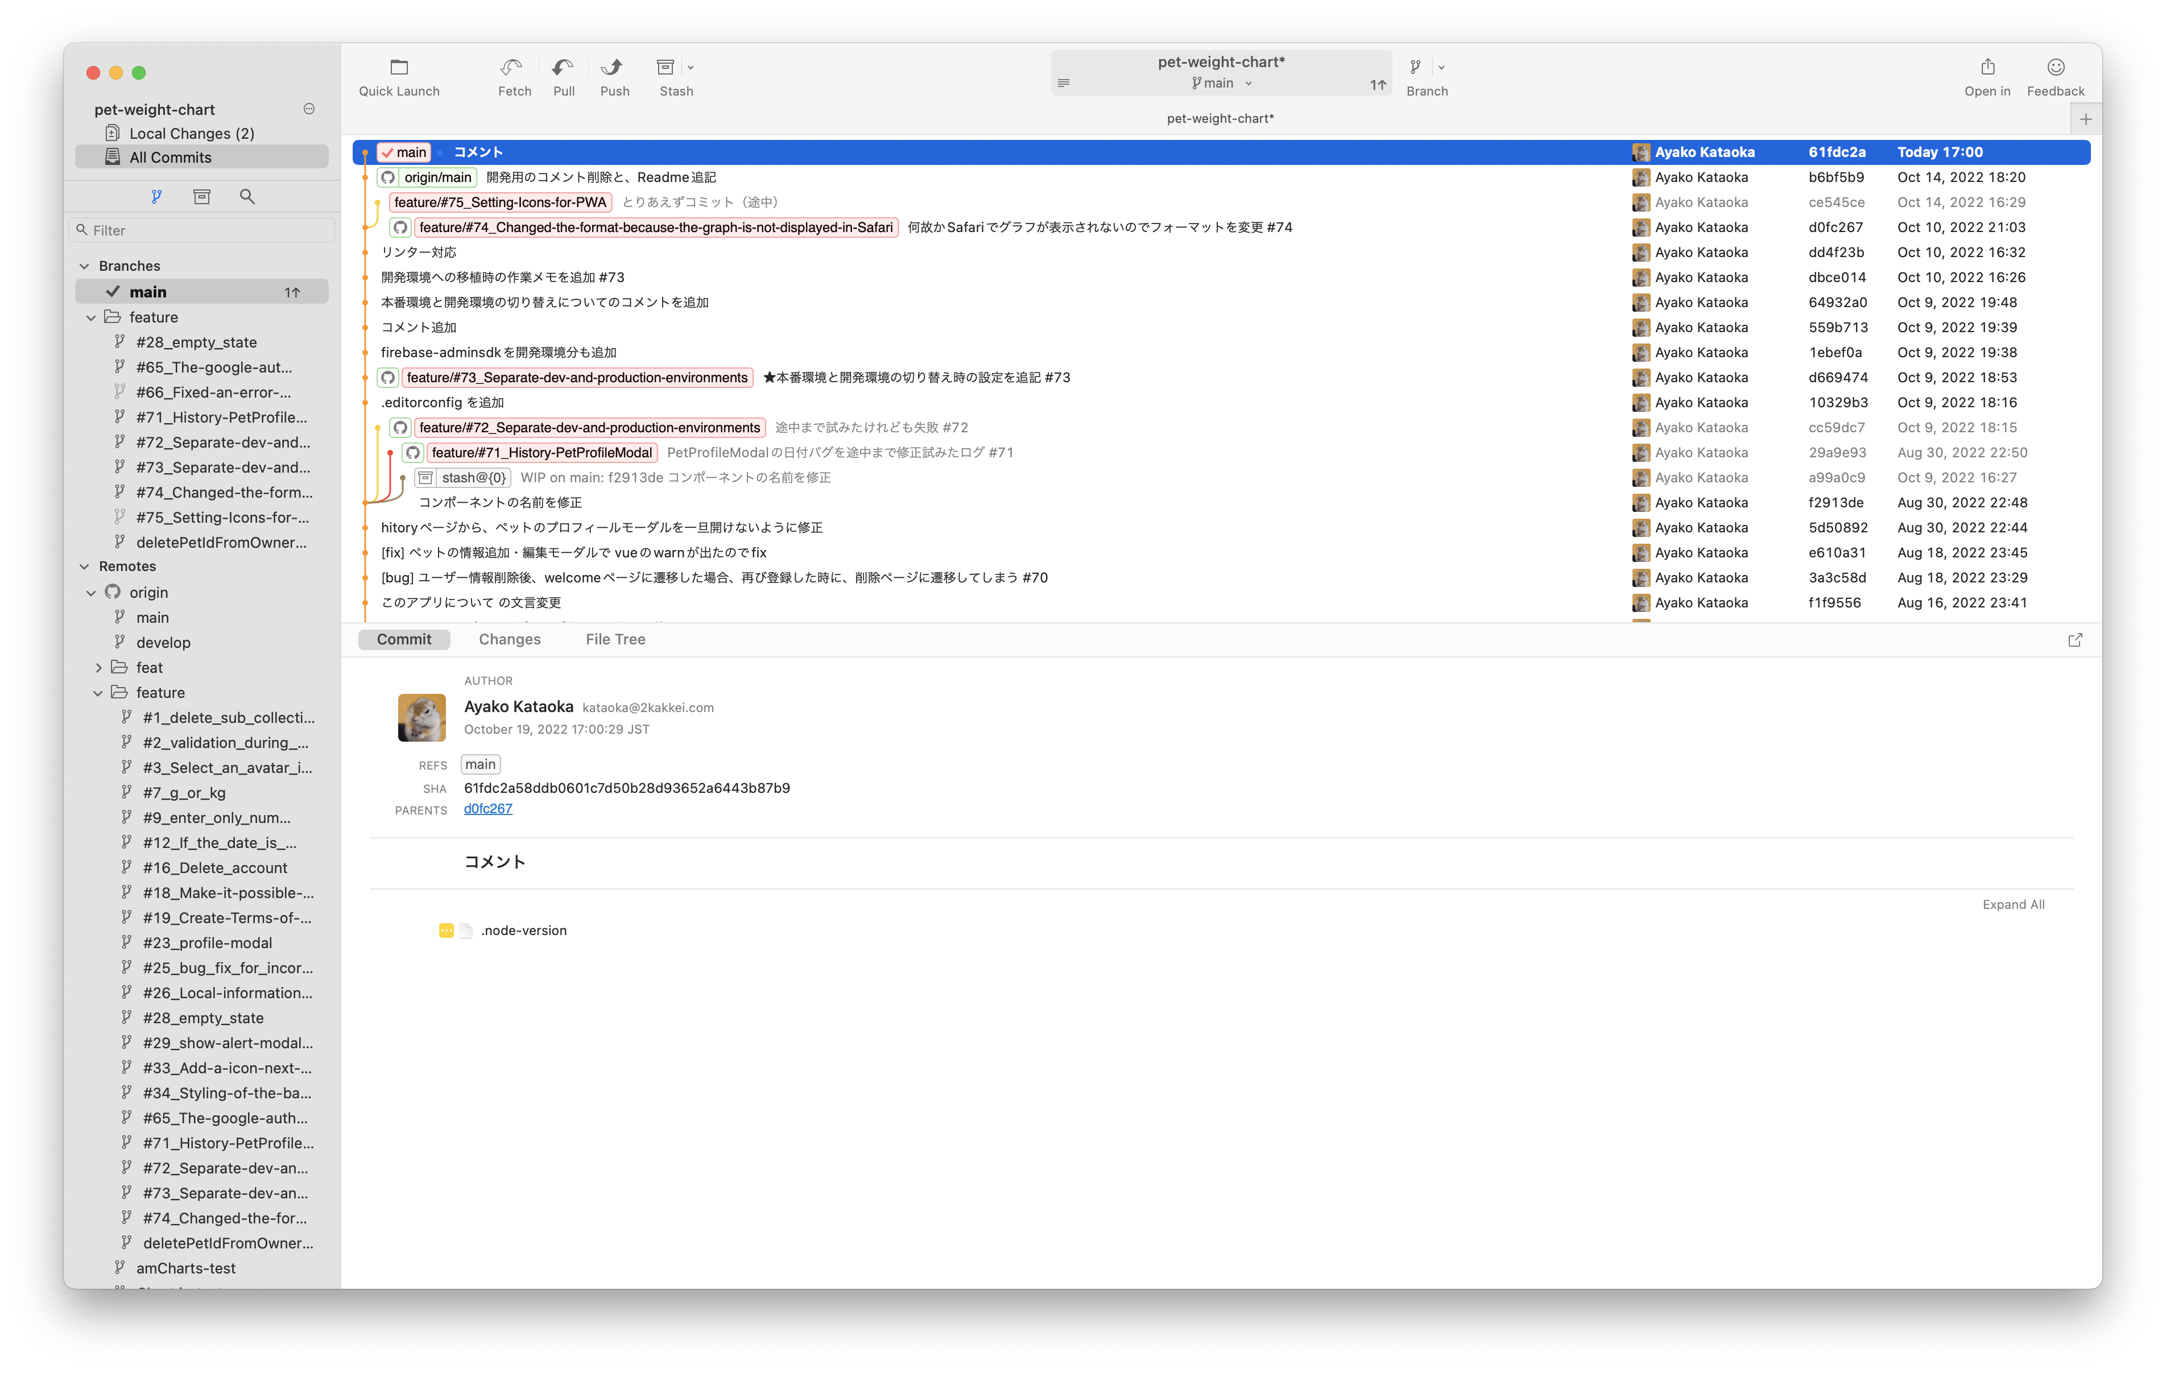Screen dimensions: 2166x1373
Task: Create a branch with Branch icon
Action: (x=1416, y=68)
